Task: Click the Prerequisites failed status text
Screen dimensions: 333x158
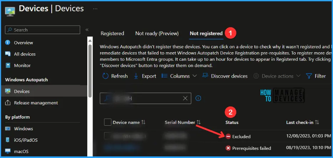Action: (x=251, y=148)
